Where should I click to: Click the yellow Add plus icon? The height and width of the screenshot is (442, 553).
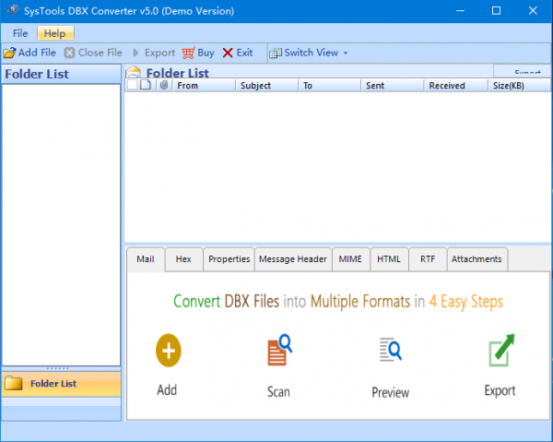point(169,351)
